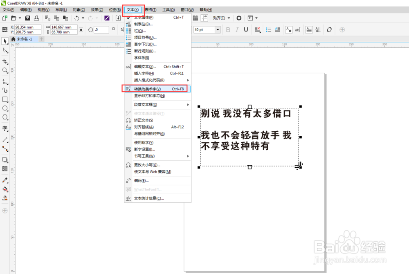Toggle horizontal text direction
The height and width of the screenshot is (274, 409).
[309, 30]
